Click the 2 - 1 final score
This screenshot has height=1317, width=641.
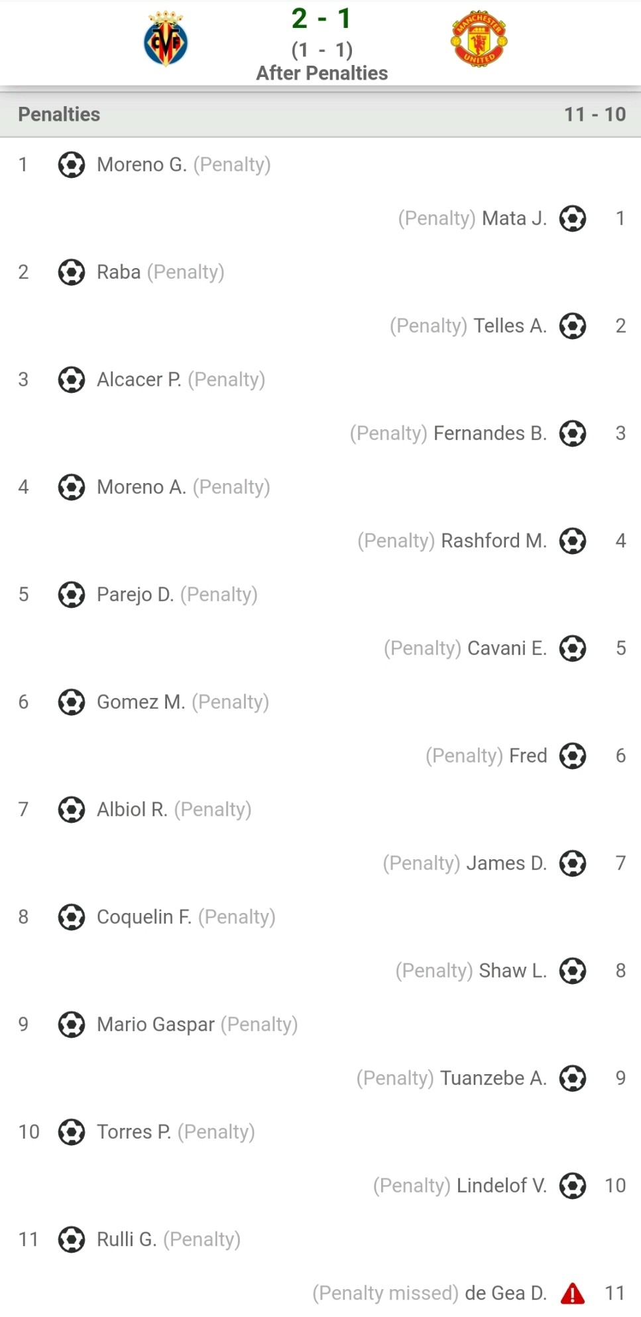click(321, 19)
